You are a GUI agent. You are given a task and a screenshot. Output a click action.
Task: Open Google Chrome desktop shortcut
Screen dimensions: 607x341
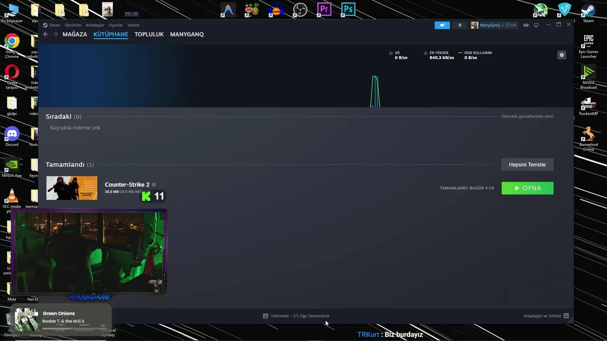click(12, 46)
